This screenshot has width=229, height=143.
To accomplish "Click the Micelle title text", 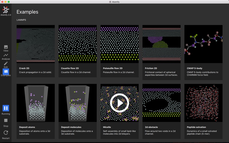I will click(107, 127).
